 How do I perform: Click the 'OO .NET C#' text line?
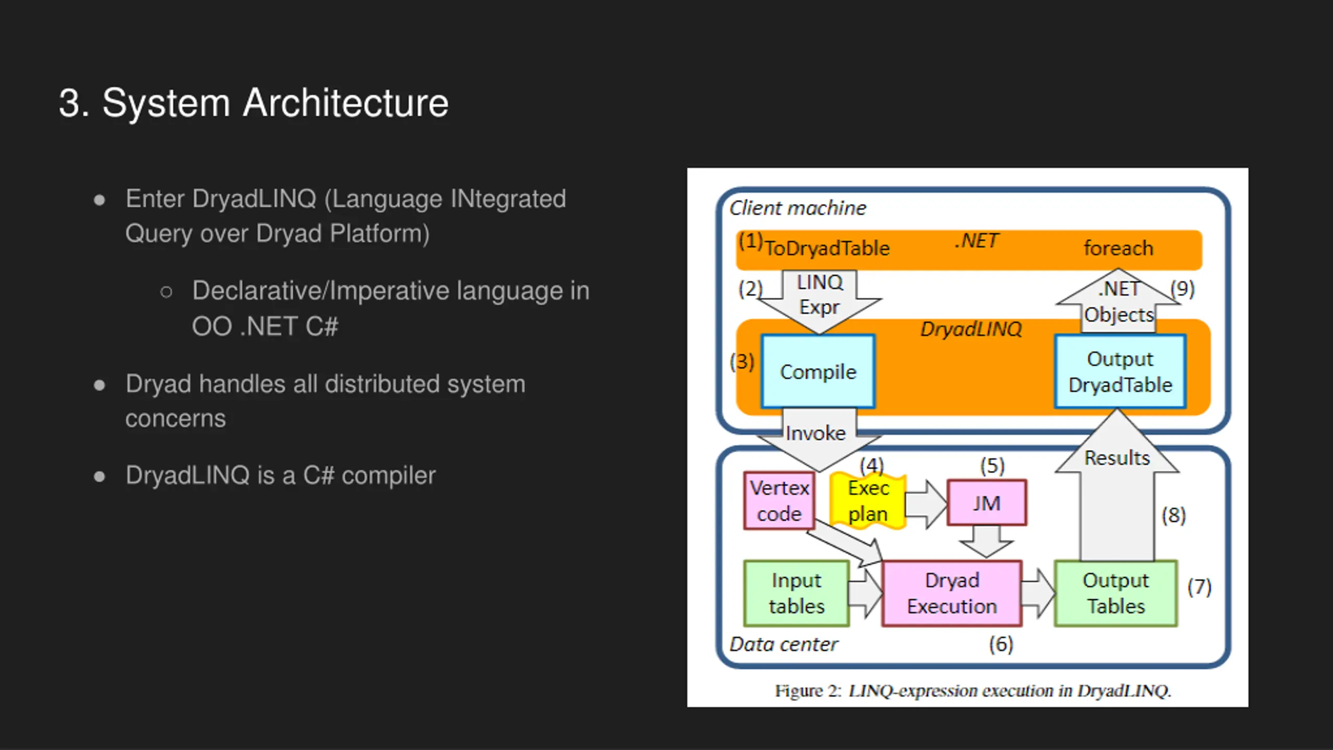pos(265,327)
